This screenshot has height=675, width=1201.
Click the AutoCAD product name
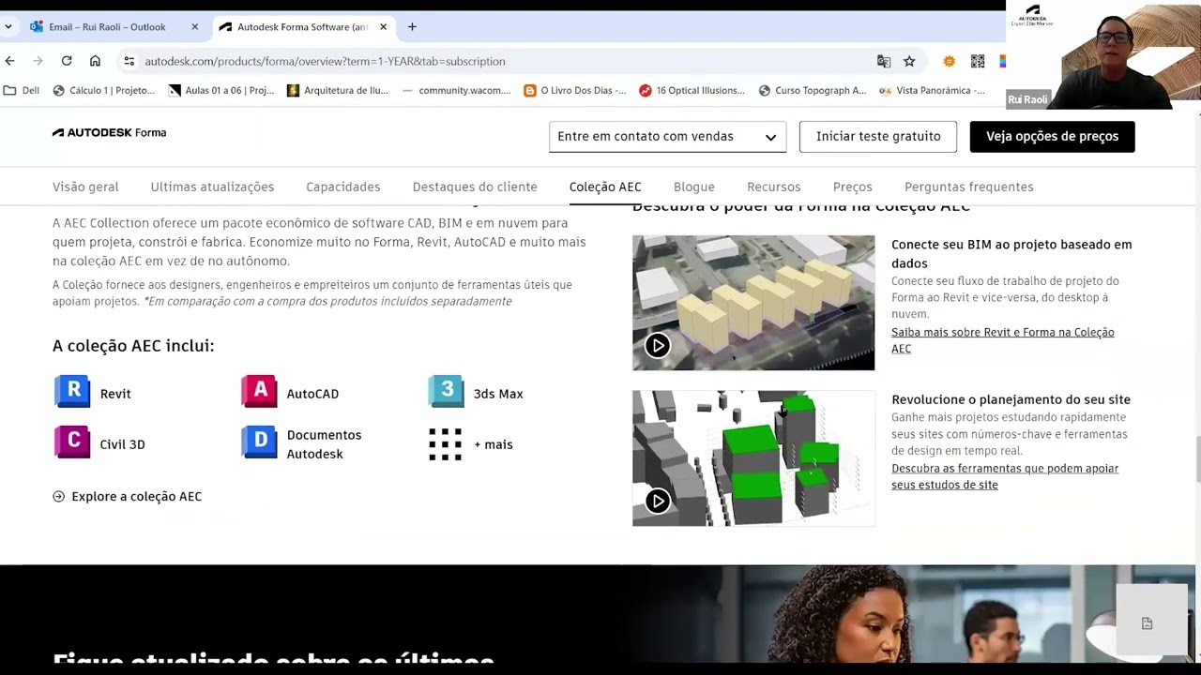pyautogui.click(x=312, y=394)
